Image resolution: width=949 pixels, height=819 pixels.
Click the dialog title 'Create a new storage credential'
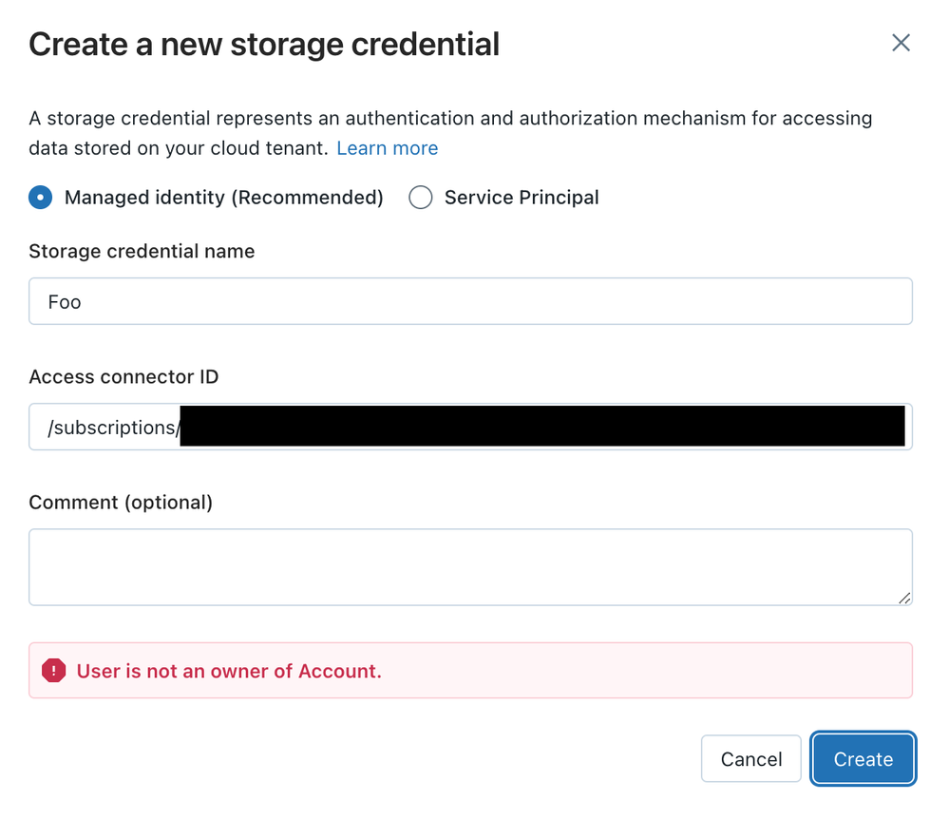[x=264, y=44]
